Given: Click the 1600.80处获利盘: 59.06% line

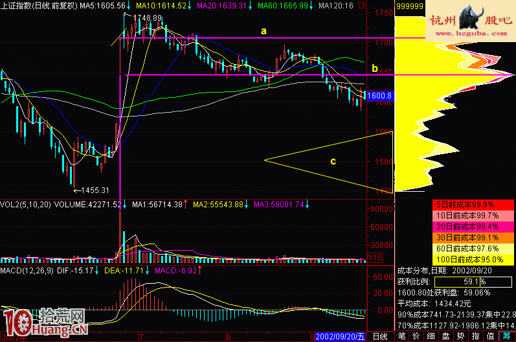Looking at the screenshot, I should [x=443, y=293].
